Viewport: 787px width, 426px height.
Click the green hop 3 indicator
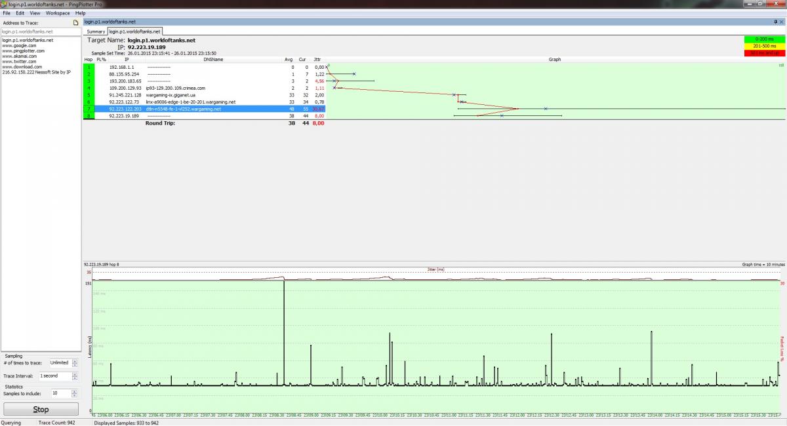89,81
